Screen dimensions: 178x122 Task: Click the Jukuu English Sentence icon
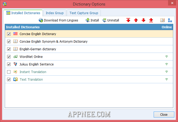[x=15, y=64]
